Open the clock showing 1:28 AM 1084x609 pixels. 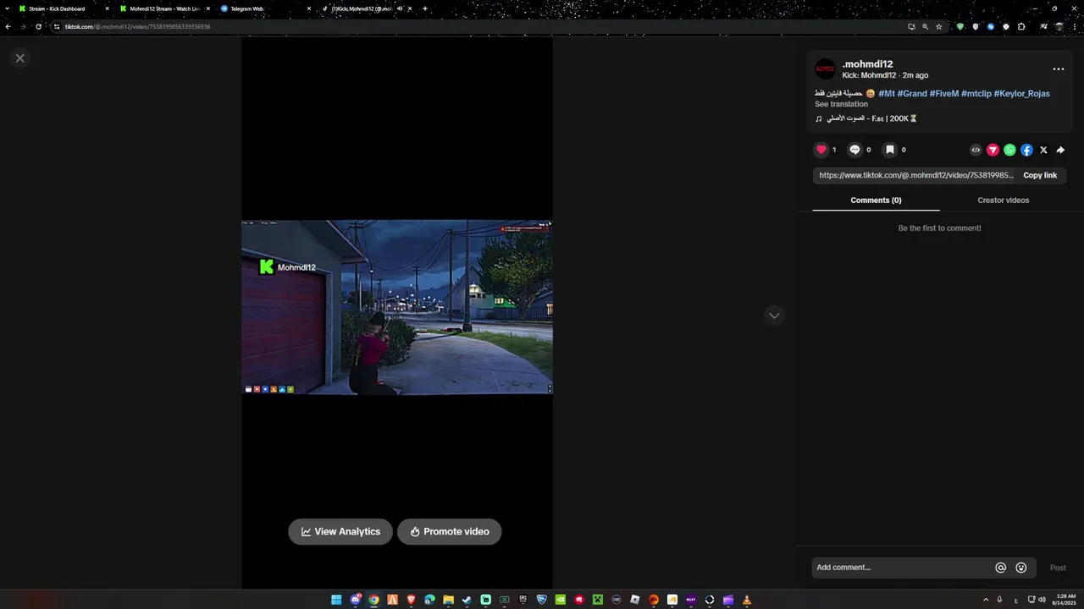(x=1066, y=600)
